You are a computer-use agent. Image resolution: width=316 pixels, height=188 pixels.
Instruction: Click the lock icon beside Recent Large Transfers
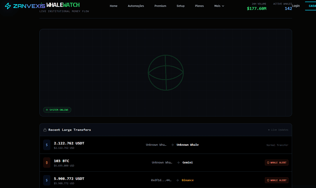(x=45, y=130)
